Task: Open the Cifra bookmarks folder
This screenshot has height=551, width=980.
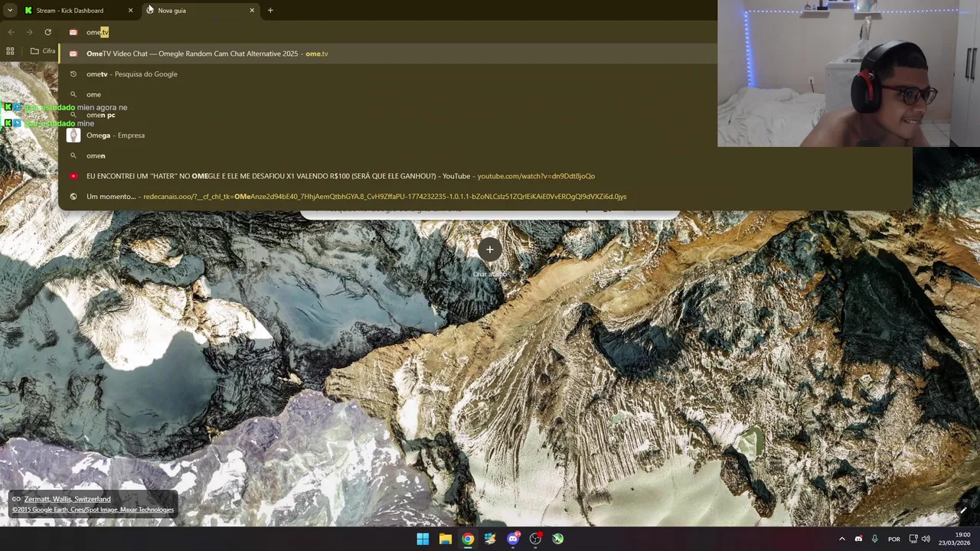Action: click(x=43, y=51)
